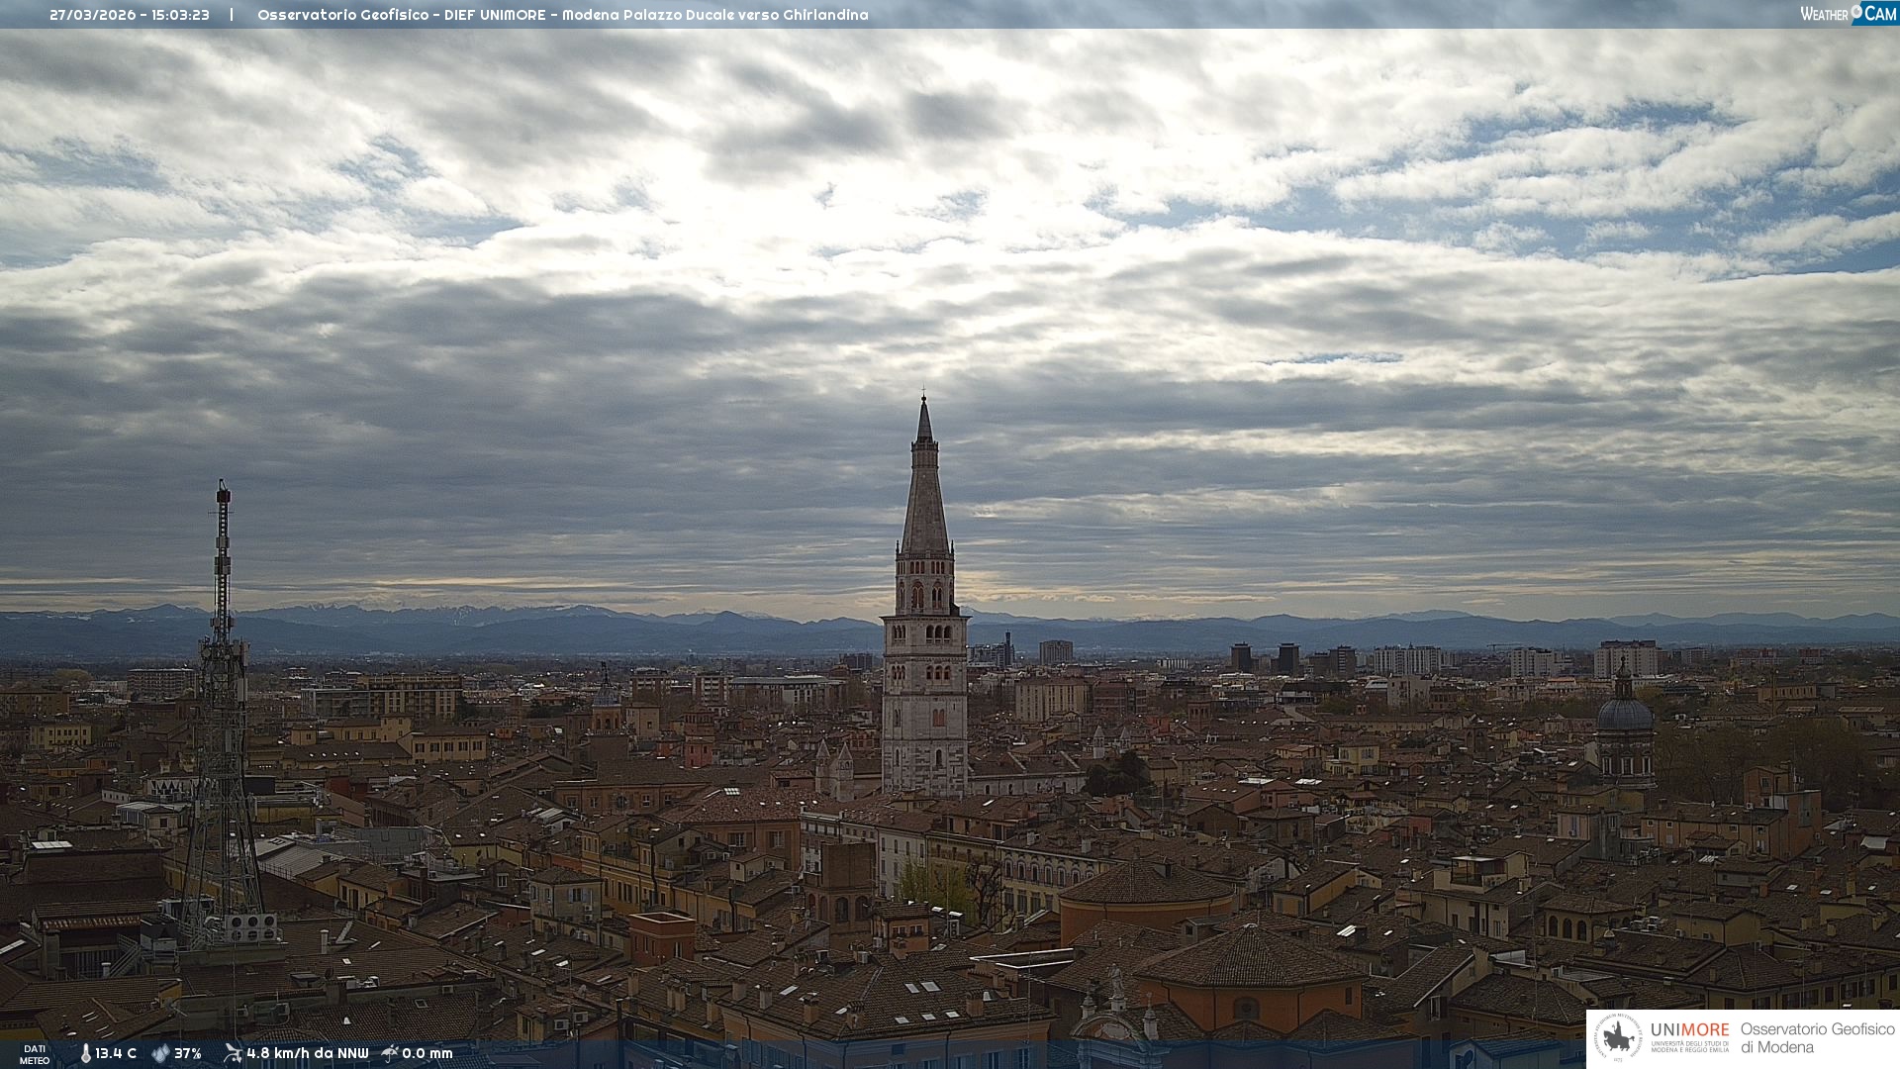This screenshot has width=1900, height=1069.
Task: Click the WeatherCam logo
Action: (1848, 14)
